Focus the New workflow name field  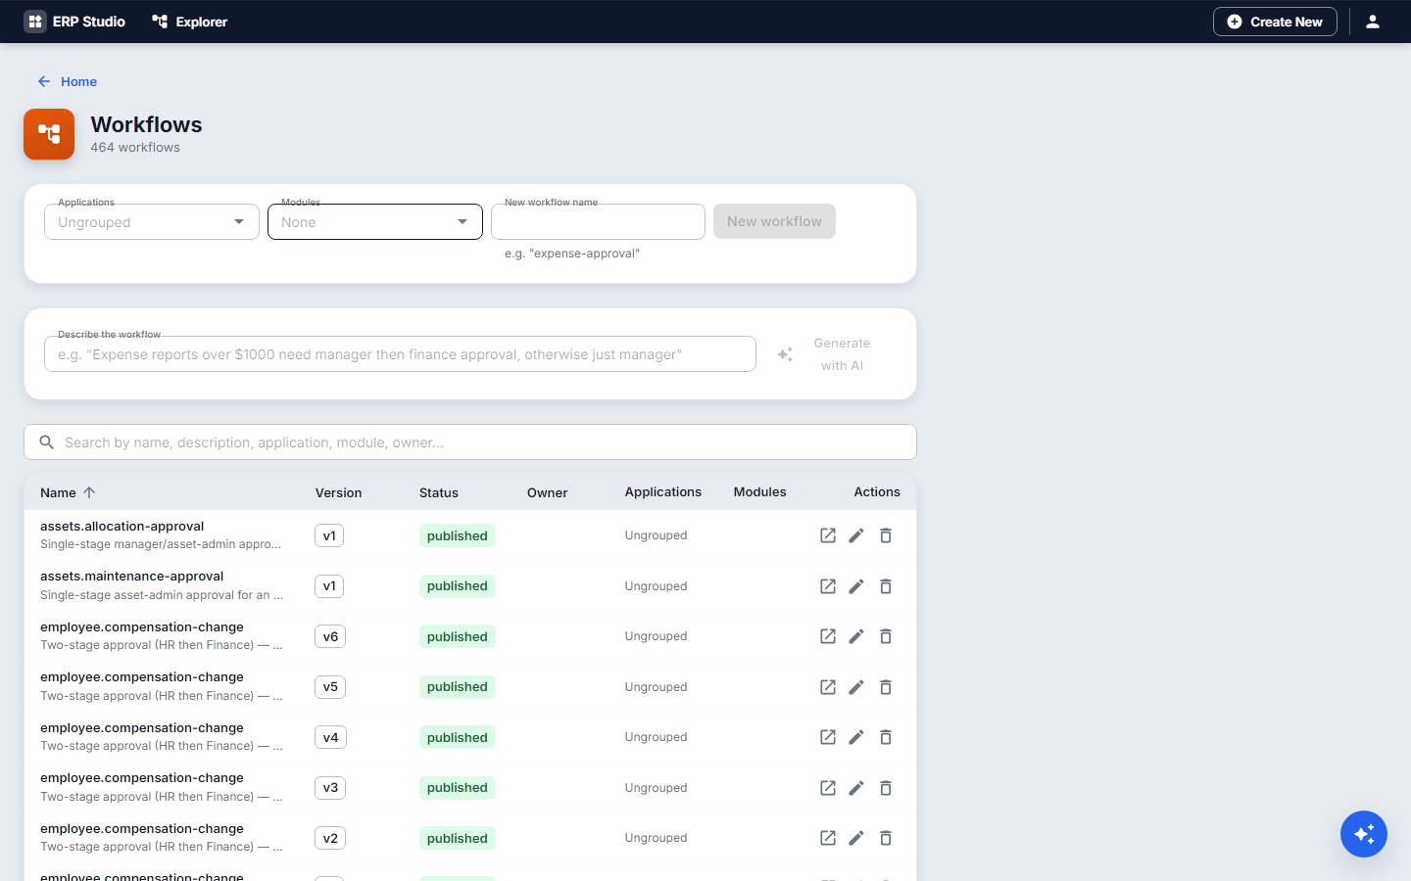598,222
